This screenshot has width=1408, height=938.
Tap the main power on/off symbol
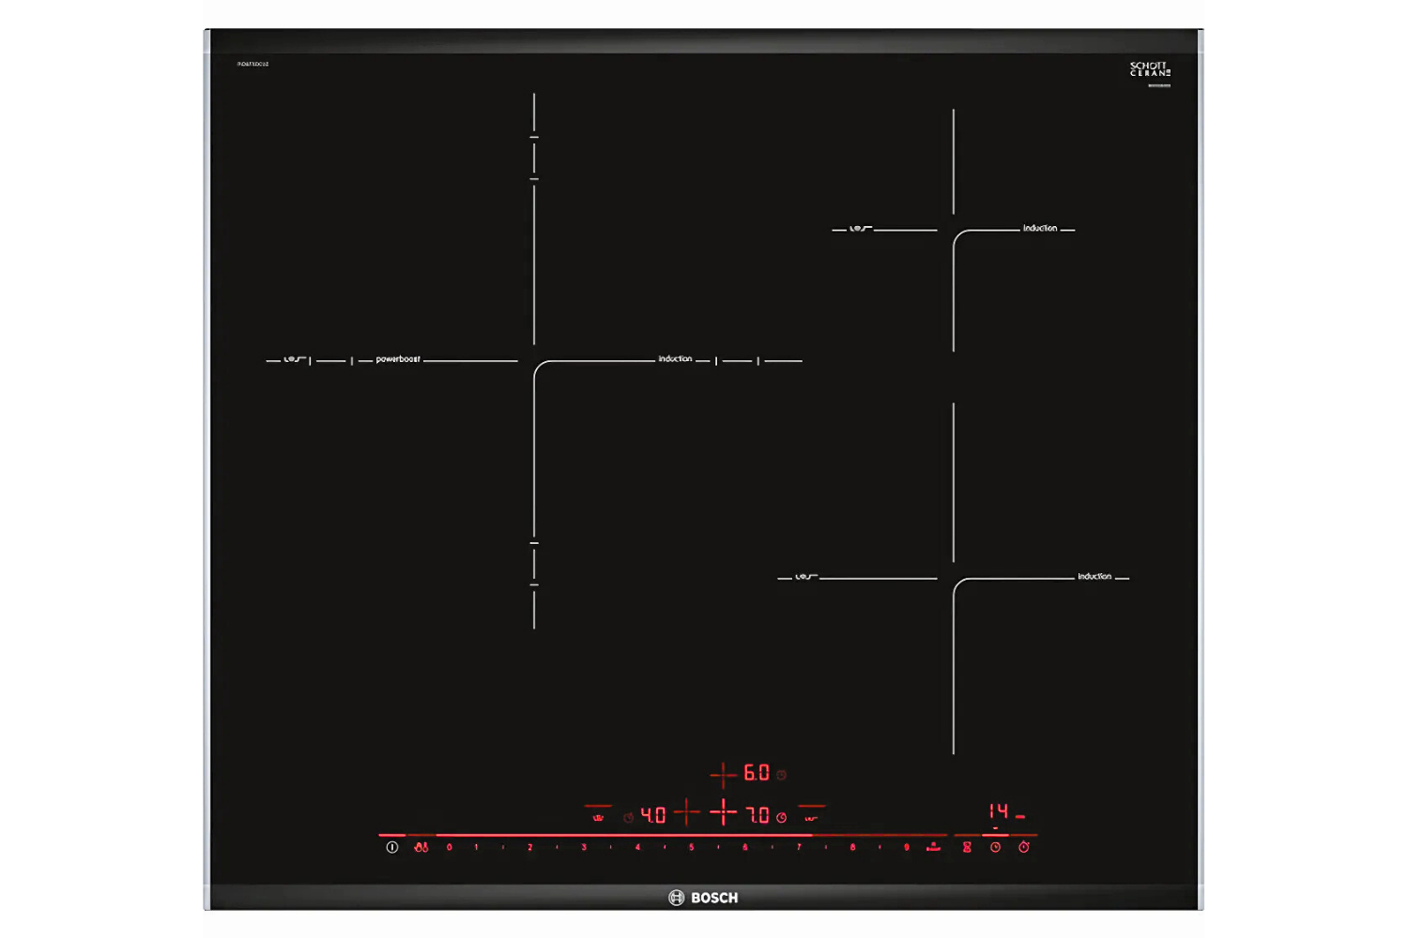click(x=392, y=847)
